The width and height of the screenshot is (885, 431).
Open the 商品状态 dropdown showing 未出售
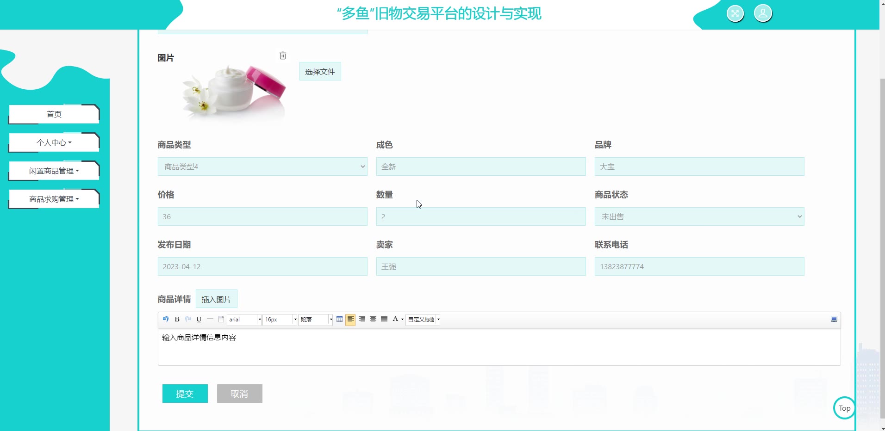click(x=699, y=216)
